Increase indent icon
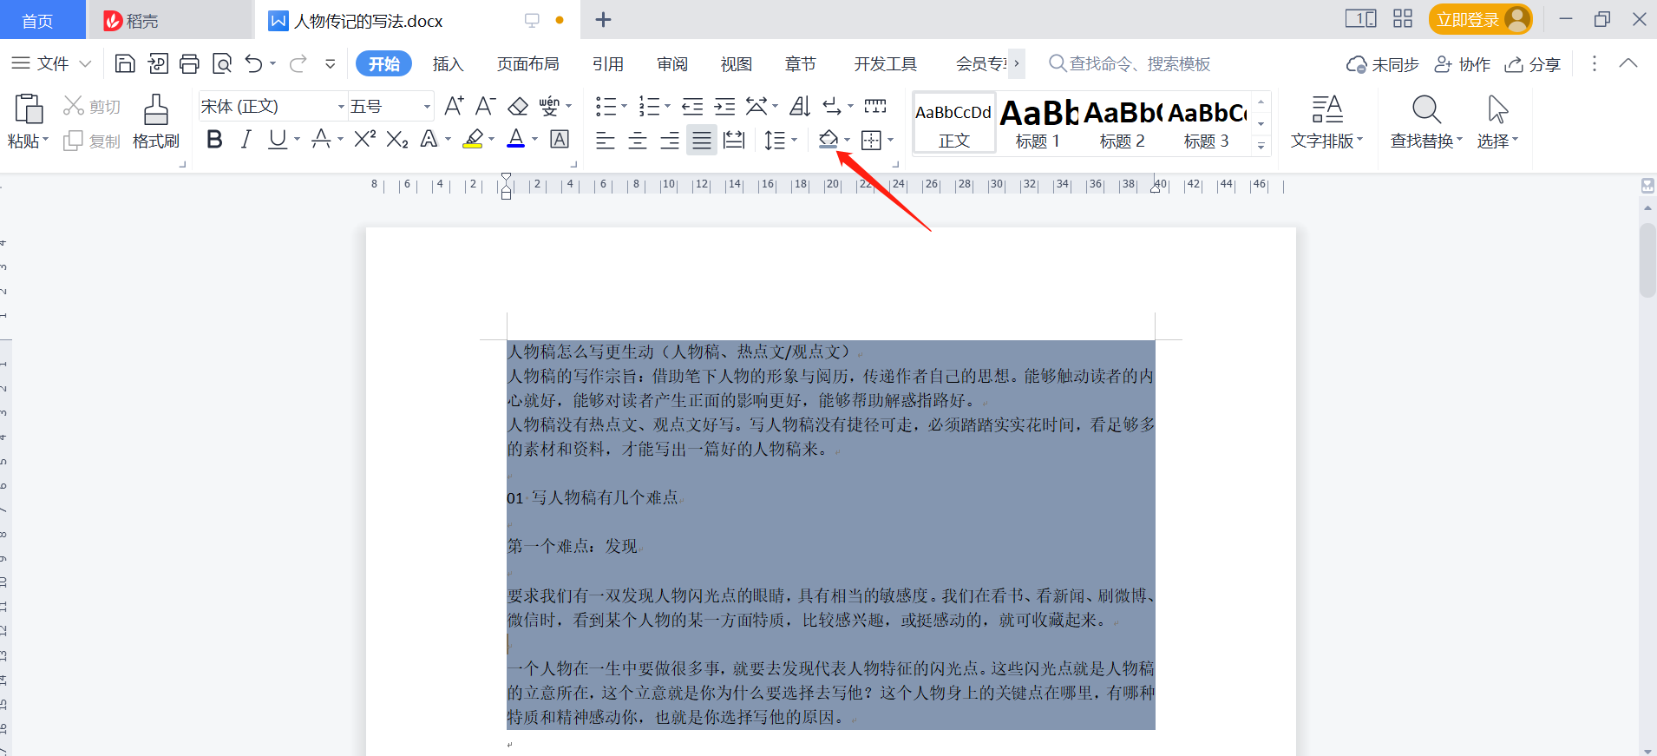This screenshot has height=756, width=1657. point(724,106)
